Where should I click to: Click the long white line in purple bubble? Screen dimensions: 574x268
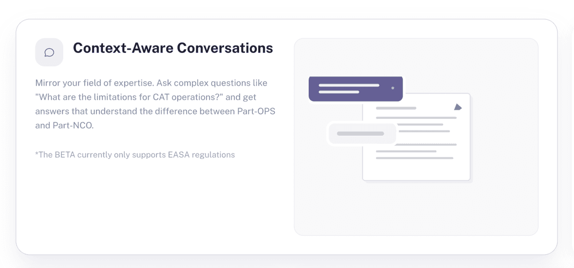pos(349,85)
